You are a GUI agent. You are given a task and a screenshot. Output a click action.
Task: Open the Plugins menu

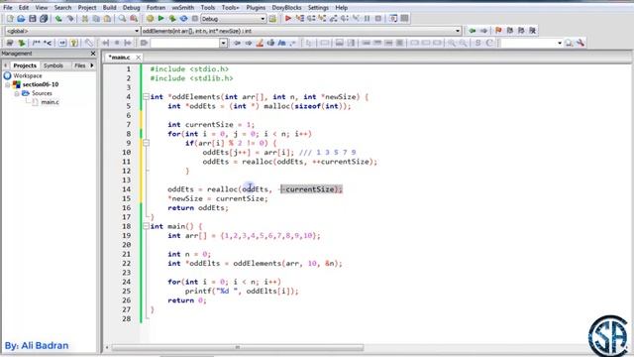(256, 8)
